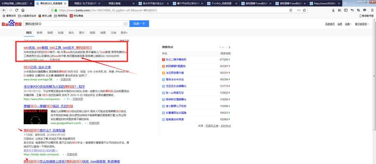The width and height of the screenshot is (376, 164).
Task: Click inside the 黑科技SEO search box
Action: [x=72, y=24]
